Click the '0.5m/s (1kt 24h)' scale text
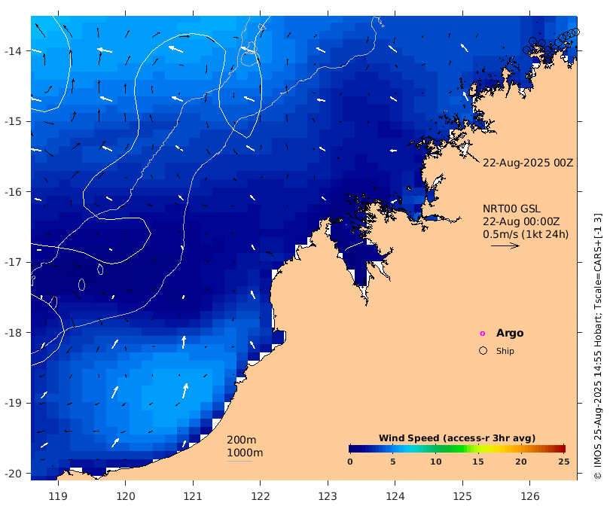This screenshot has width=610, height=506. coord(526,234)
